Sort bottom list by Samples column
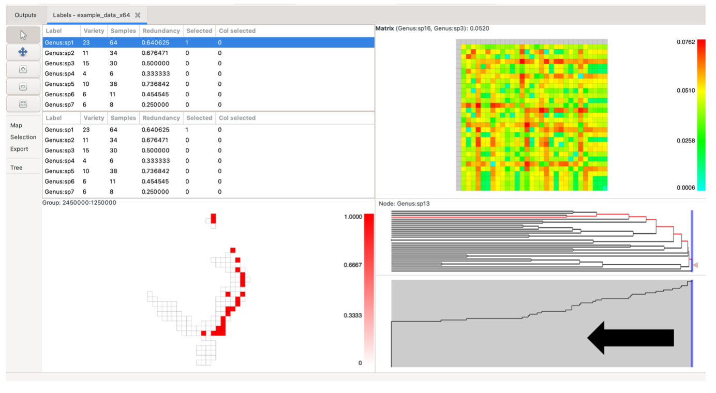The height and width of the screenshot is (393, 716). (123, 118)
